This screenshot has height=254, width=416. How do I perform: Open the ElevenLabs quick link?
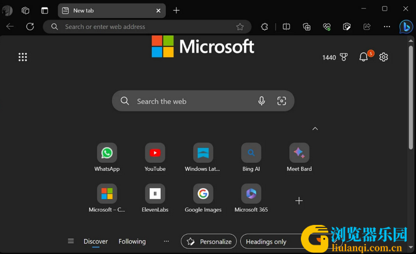point(155,198)
